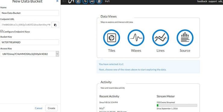Edit the bucket Name field

pos(30,13)
